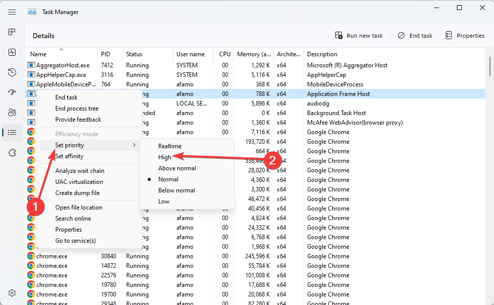This screenshot has width=494, height=305.
Task: Click Chrome icon of chrome.exe PID 14872
Action: pos(31,266)
